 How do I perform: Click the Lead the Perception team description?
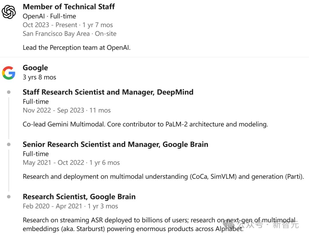pyautogui.click(x=76, y=48)
